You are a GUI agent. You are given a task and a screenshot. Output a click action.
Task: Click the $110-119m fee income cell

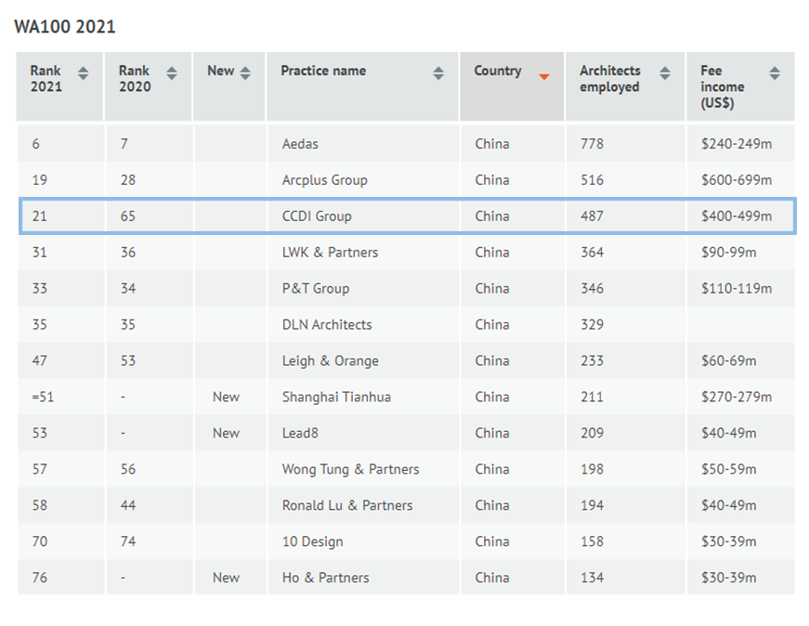click(737, 289)
